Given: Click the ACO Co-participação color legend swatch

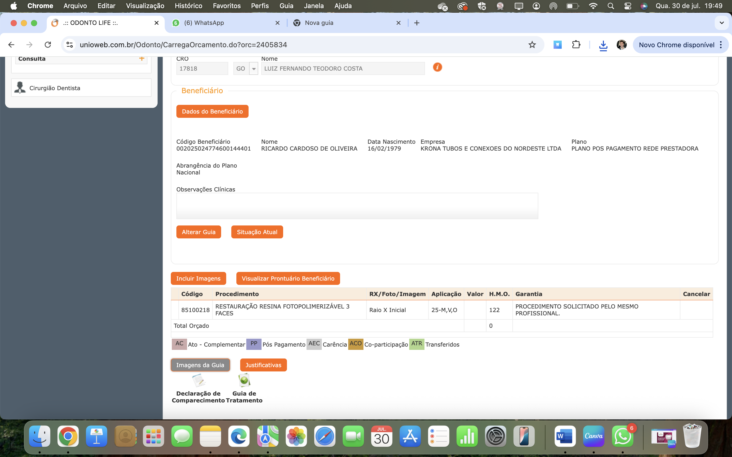Looking at the screenshot, I should (355, 344).
